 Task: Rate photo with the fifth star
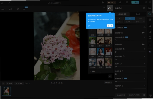click(62, 83)
